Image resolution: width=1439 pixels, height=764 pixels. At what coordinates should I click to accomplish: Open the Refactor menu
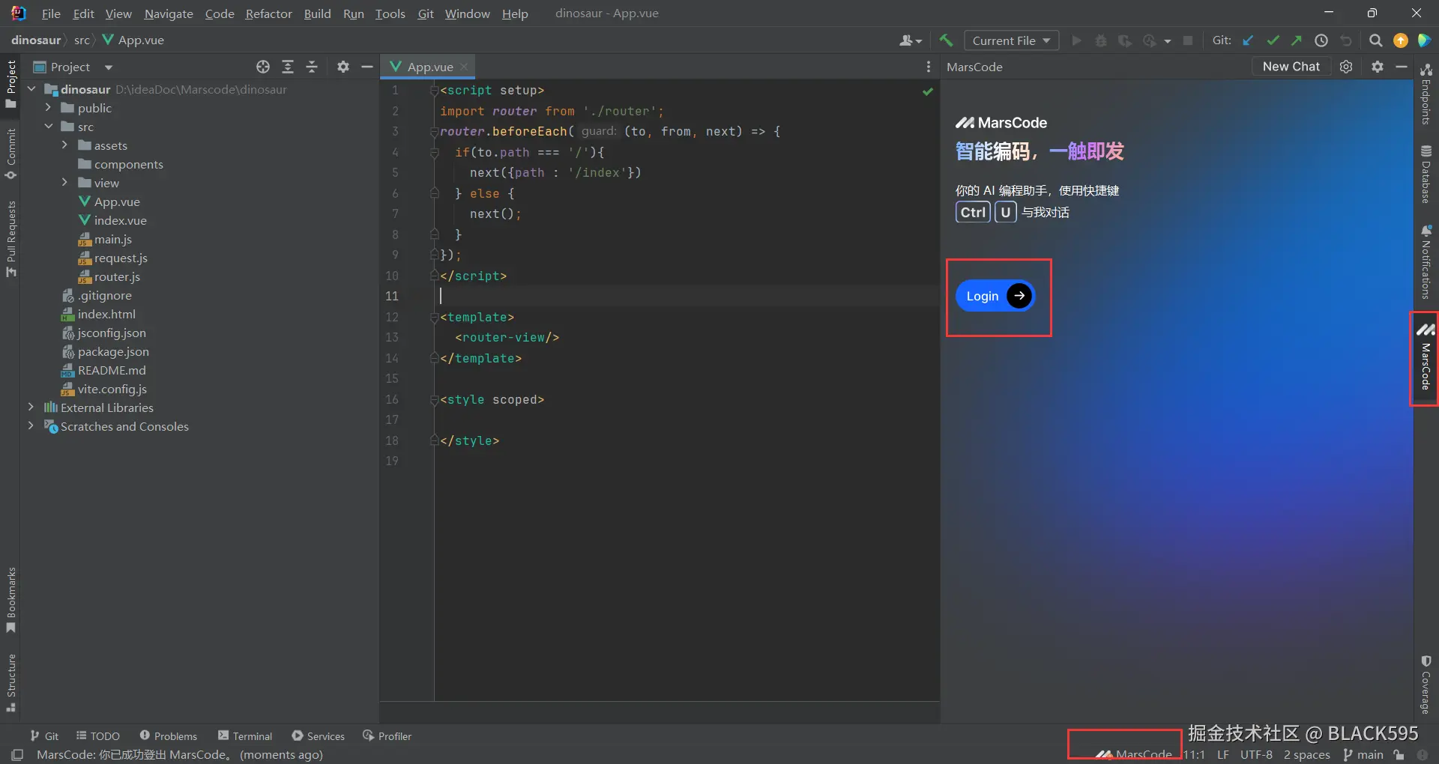click(x=268, y=13)
